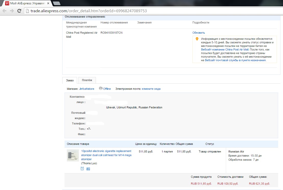283x190 pixels.
Task: Click China Post Registered Air Mail carrier text
Action: tap(82, 35)
